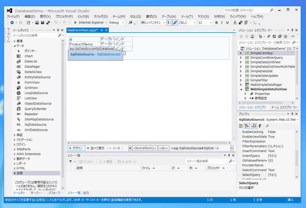This screenshot has height=208, width=306.
Task: Toggle Italic formatting button
Action: click(x=222, y=22)
